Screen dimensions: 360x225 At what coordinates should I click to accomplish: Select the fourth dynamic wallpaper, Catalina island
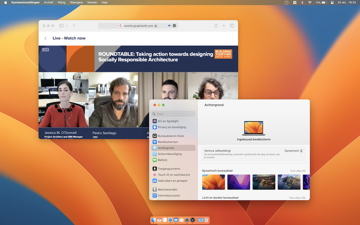(289, 182)
